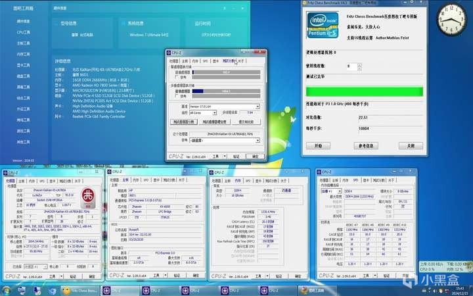Click CPU-Z title icon of benchmark window
Viewport: 473px width, 296px height.
(169, 53)
